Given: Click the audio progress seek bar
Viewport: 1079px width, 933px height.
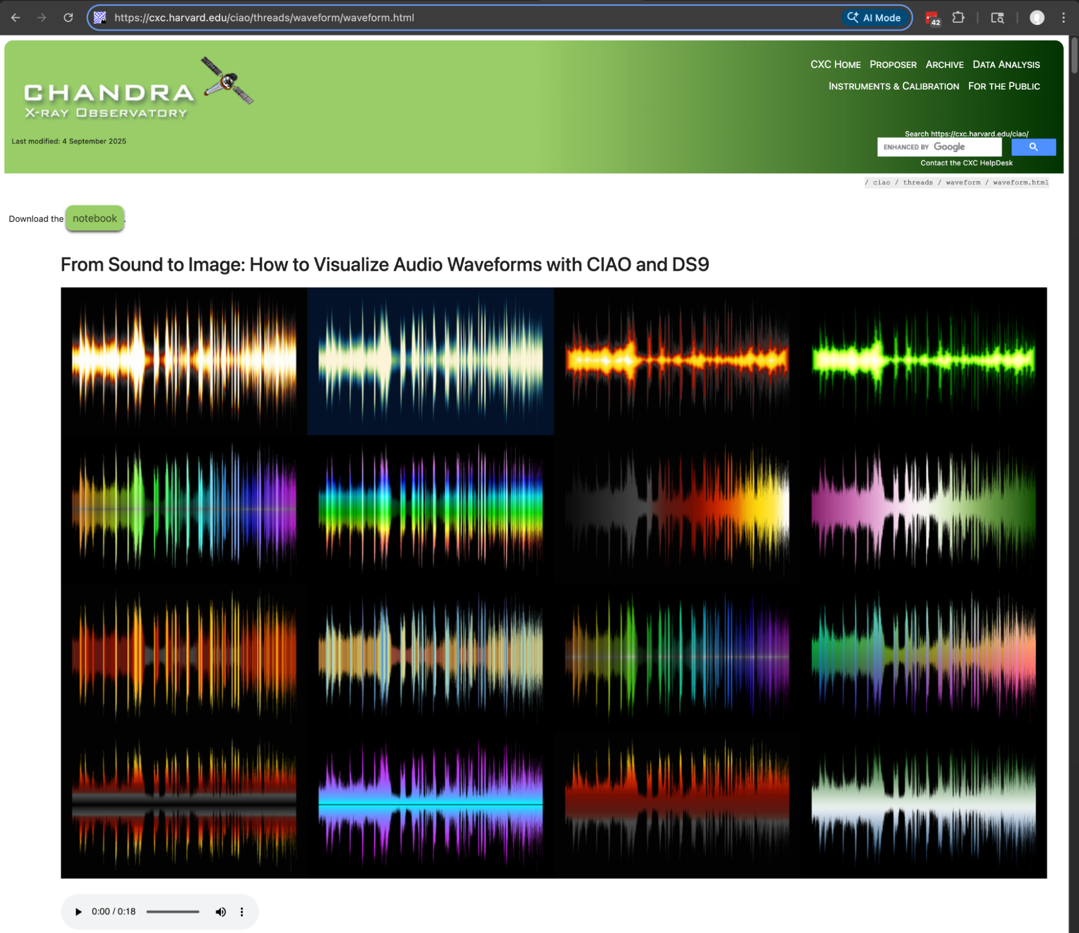Looking at the screenshot, I should click(173, 911).
